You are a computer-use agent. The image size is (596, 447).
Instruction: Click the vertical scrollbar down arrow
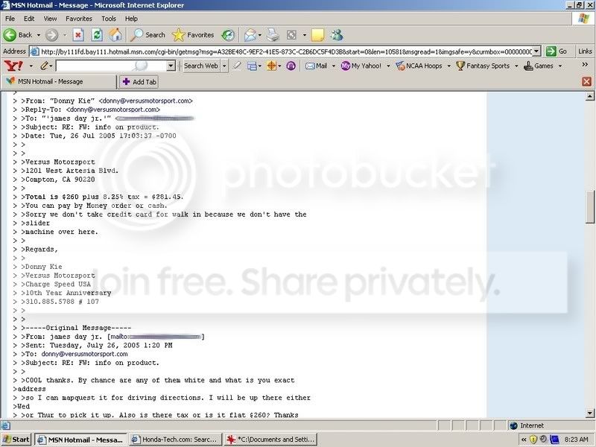coord(591,413)
